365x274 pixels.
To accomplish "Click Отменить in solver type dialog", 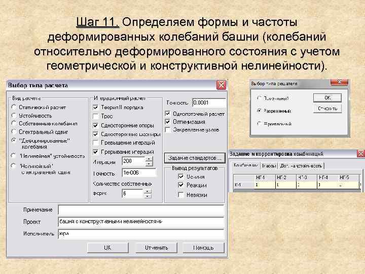I will [x=327, y=109].
